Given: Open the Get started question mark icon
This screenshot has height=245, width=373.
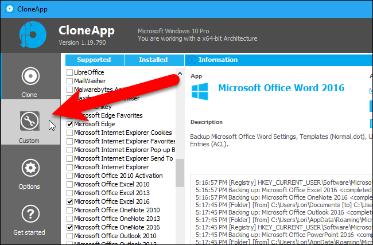Looking at the screenshot, I should tap(30, 214).
